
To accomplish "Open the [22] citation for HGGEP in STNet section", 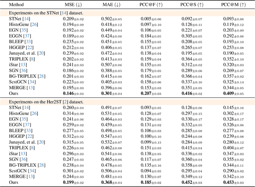I will pos(29,48).
